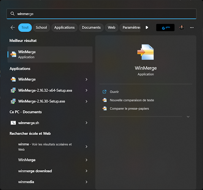
Task: Click large WinMerge logo in preview pane
Action: (146, 52)
